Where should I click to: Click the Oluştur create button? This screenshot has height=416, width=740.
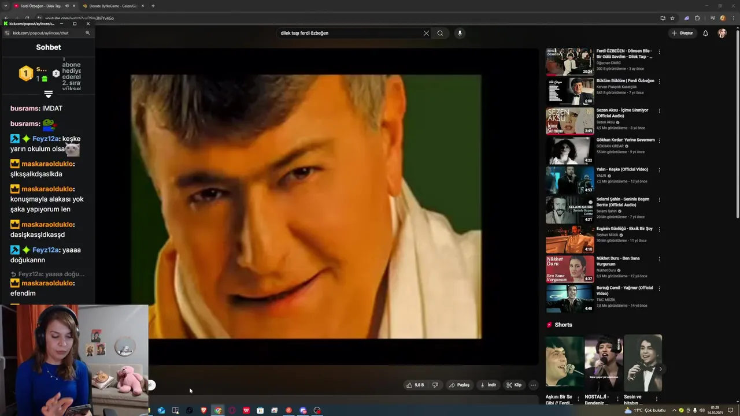point(682,33)
